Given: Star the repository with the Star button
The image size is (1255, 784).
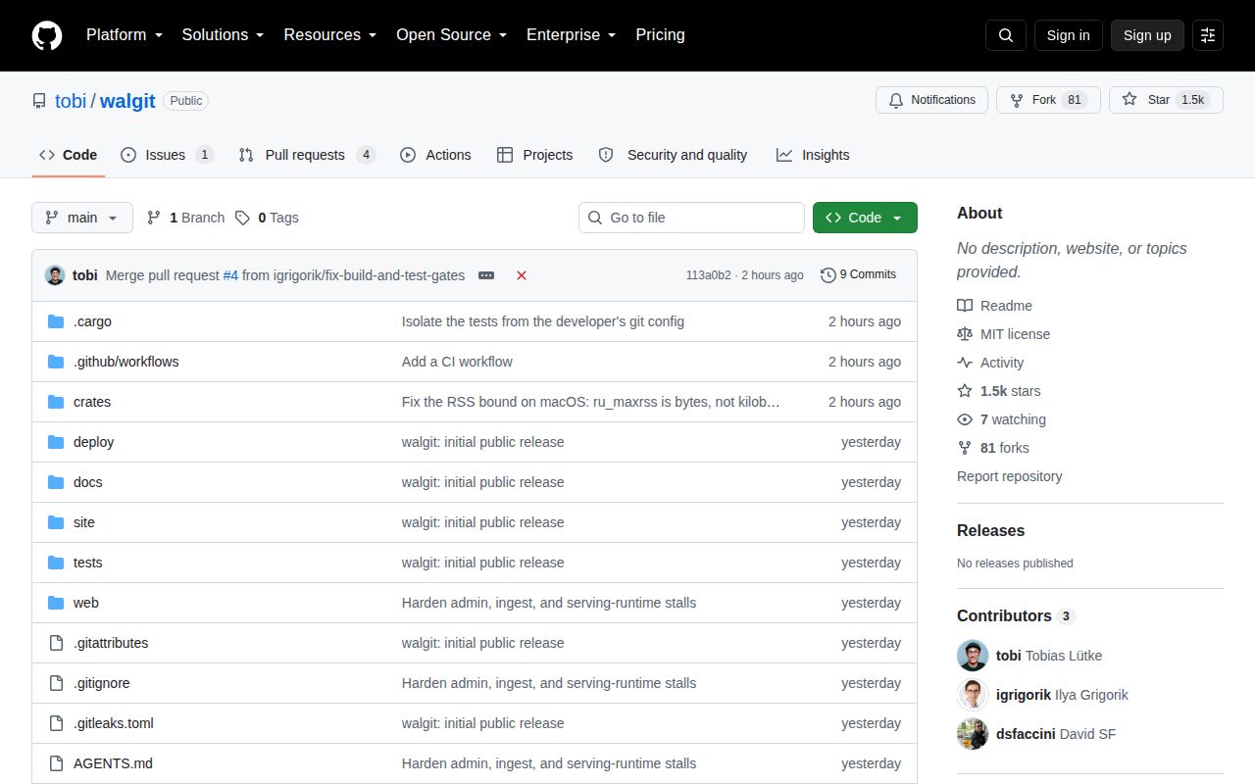Looking at the screenshot, I should click(1166, 100).
